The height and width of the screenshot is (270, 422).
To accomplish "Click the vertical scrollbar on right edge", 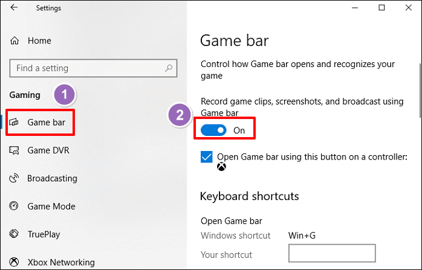I will pos(420,91).
